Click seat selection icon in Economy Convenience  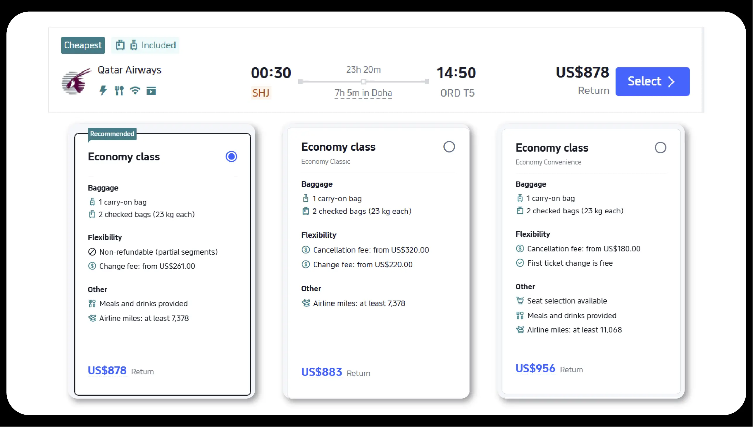pyautogui.click(x=520, y=301)
